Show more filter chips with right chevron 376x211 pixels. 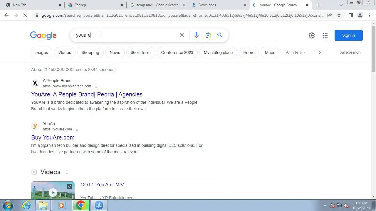coord(320,52)
